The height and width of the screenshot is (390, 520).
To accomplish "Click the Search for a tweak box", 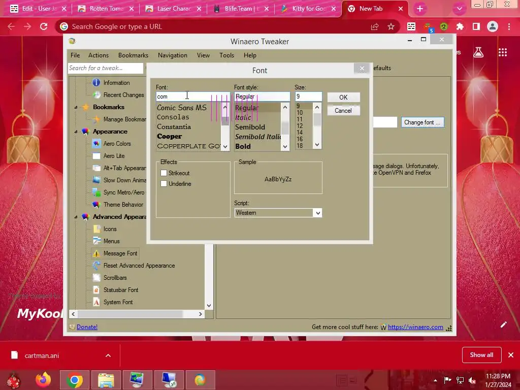I will pos(106,68).
